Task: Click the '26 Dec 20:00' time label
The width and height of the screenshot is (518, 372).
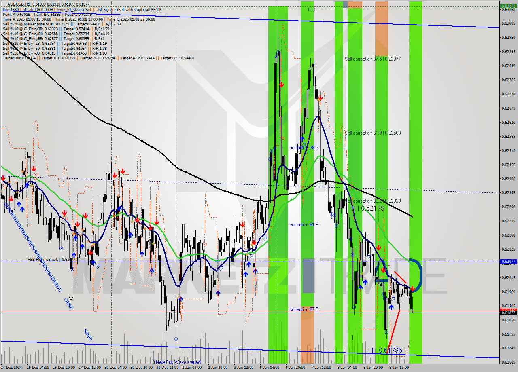Action: click(64, 368)
